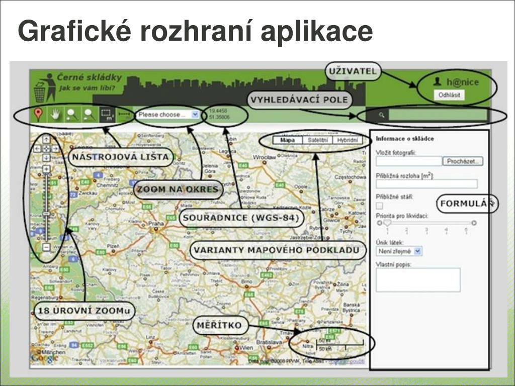Pan the map down with arrow button
Screen dimensions: 515x386
tap(46, 158)
